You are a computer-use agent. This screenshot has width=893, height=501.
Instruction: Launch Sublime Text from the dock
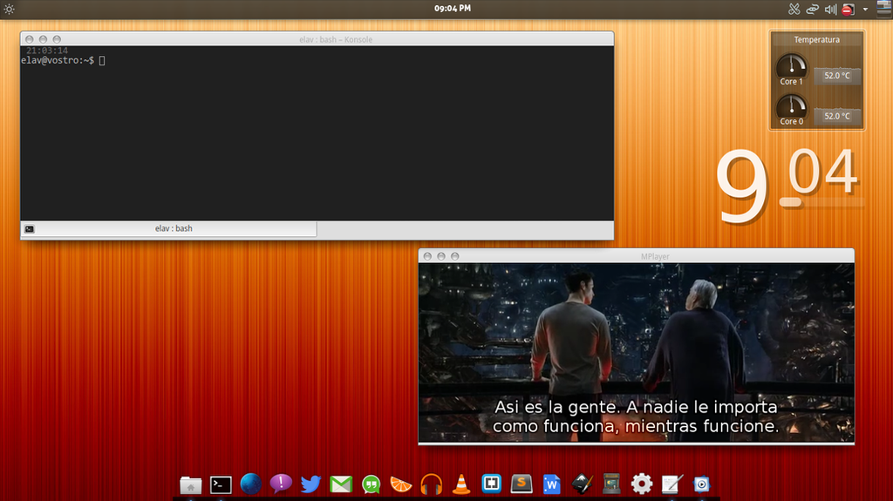(521, 484)
